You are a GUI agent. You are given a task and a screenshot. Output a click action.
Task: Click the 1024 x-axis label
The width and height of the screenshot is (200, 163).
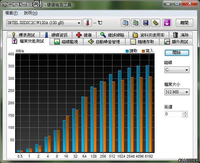(121, 156)
